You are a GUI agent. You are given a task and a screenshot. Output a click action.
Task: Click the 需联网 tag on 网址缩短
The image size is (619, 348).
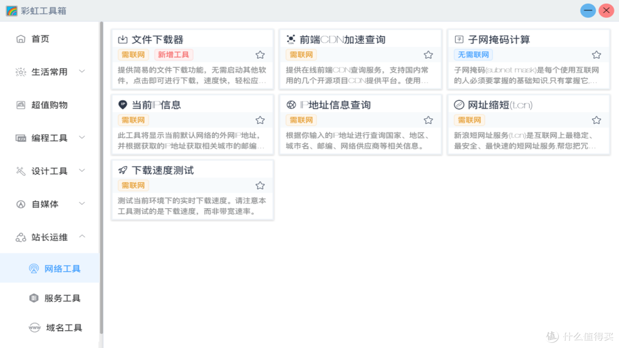[x=470, y=120]
